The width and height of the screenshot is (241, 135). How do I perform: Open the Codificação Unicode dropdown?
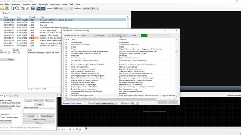click(91, 8)
